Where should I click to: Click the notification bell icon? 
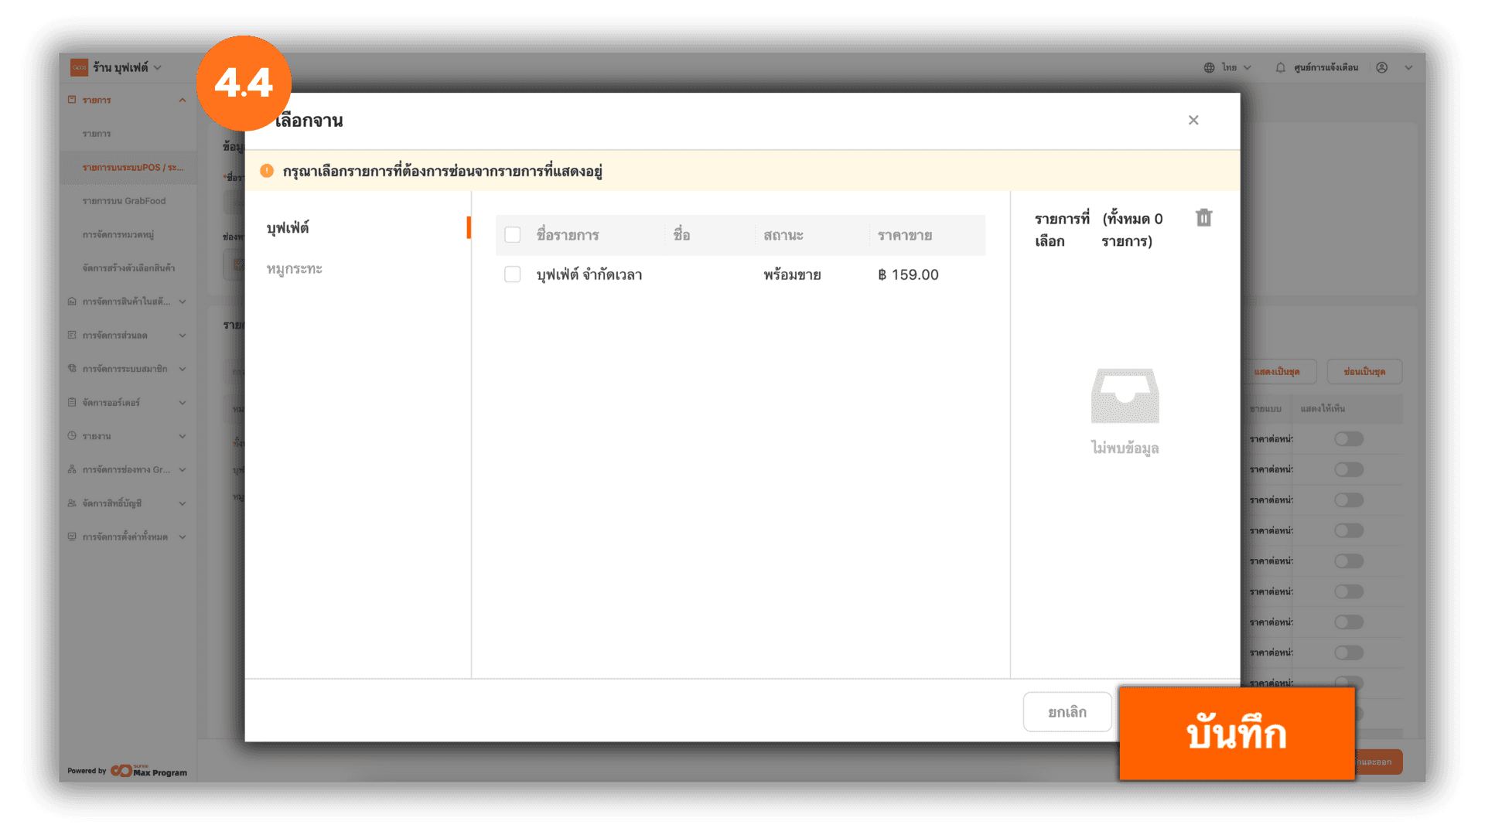tap(1280, 68)
